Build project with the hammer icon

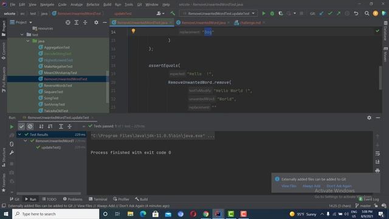[x=173, y=13]
